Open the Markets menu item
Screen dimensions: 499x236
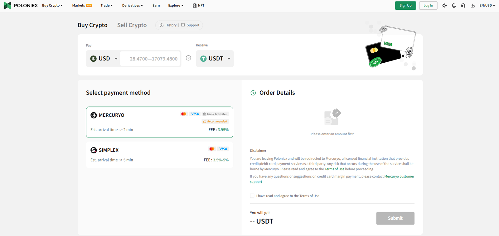click(82, 6)
